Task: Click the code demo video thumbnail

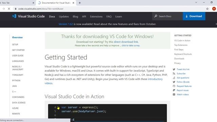Action: pos(107,113)
